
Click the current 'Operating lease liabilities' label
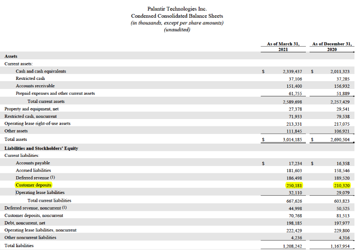point(40,192)
